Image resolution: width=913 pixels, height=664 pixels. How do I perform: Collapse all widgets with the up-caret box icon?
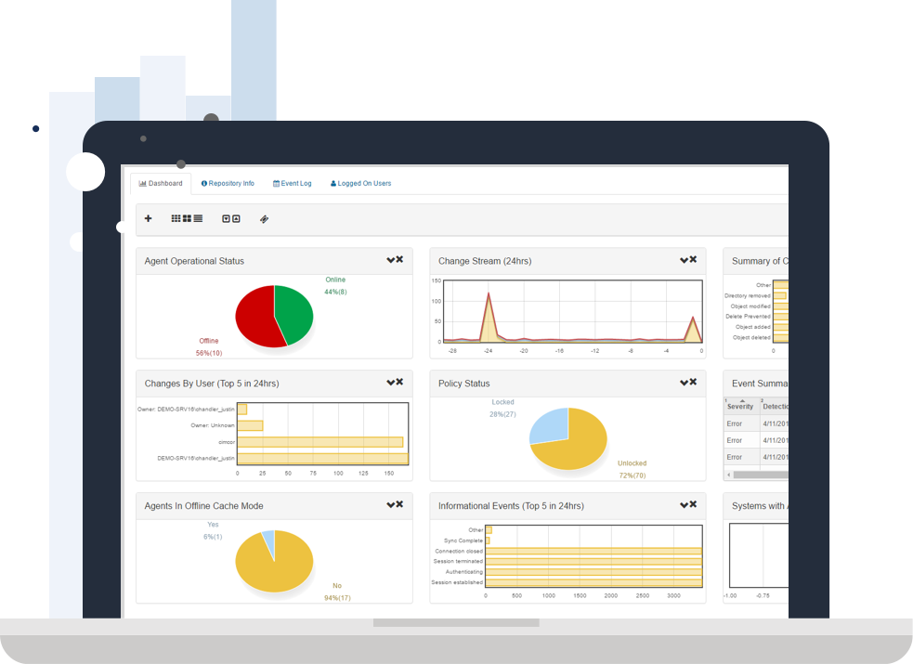tap(236, 219)
